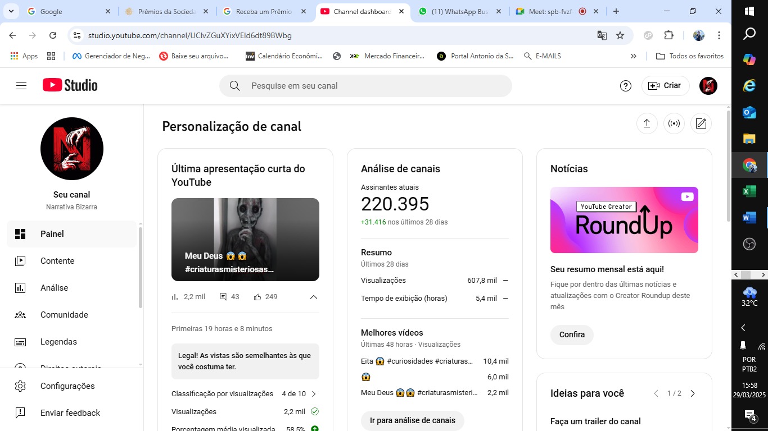Open the Comunidade sidebar item
Viewport: 768px width, 431px height.
coord(72,315)
